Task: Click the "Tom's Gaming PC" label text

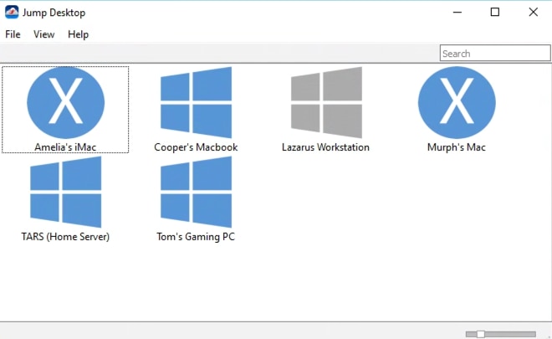Action: click(196, 236)
